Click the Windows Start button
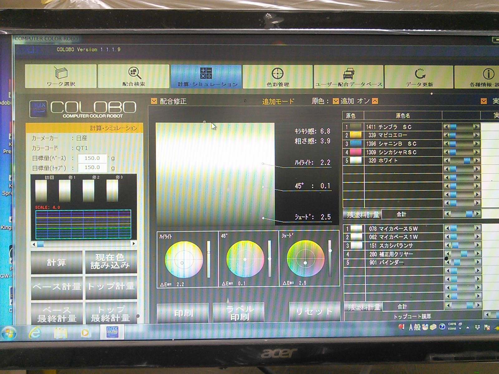499x374 pixels. click(x=9, y=333)
